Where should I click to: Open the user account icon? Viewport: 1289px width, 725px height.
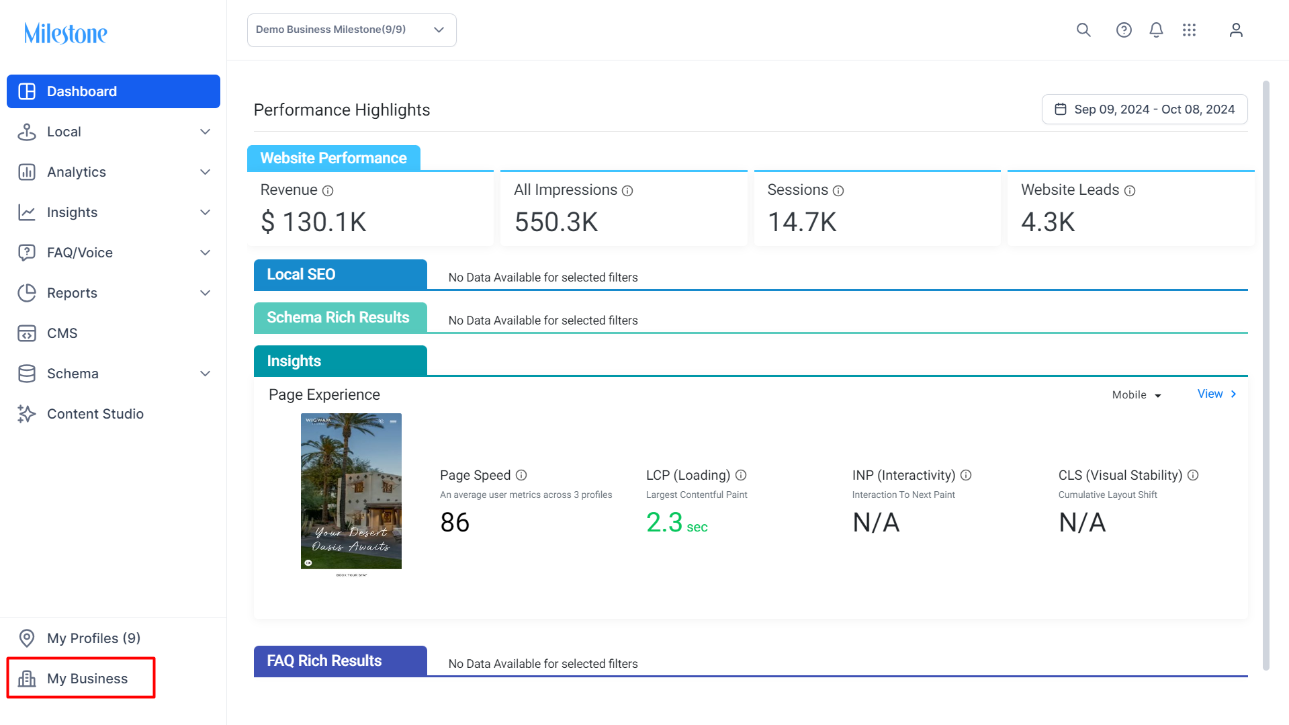coord(1236,30)
